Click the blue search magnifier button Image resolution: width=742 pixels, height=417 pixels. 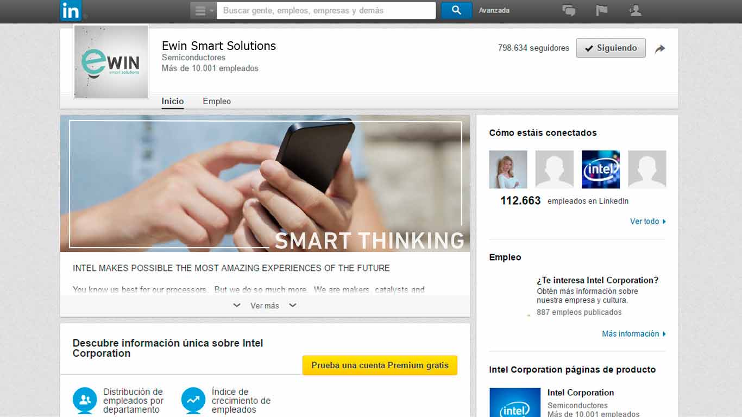pos(456,10)
